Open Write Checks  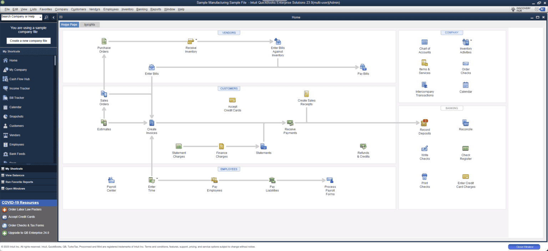(425, 148)
